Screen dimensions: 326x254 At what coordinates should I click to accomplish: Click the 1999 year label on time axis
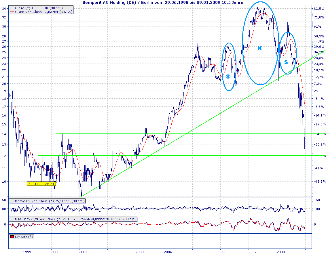pos(27,252)
